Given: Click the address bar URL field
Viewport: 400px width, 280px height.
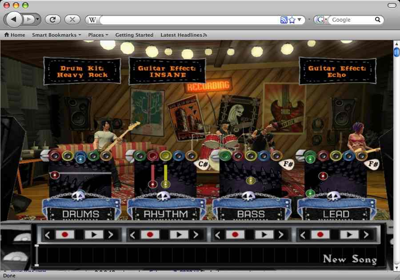Looking at the screenshot, I should click(189, 20).
